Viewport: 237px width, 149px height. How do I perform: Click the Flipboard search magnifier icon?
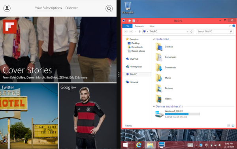pos(109,9)
